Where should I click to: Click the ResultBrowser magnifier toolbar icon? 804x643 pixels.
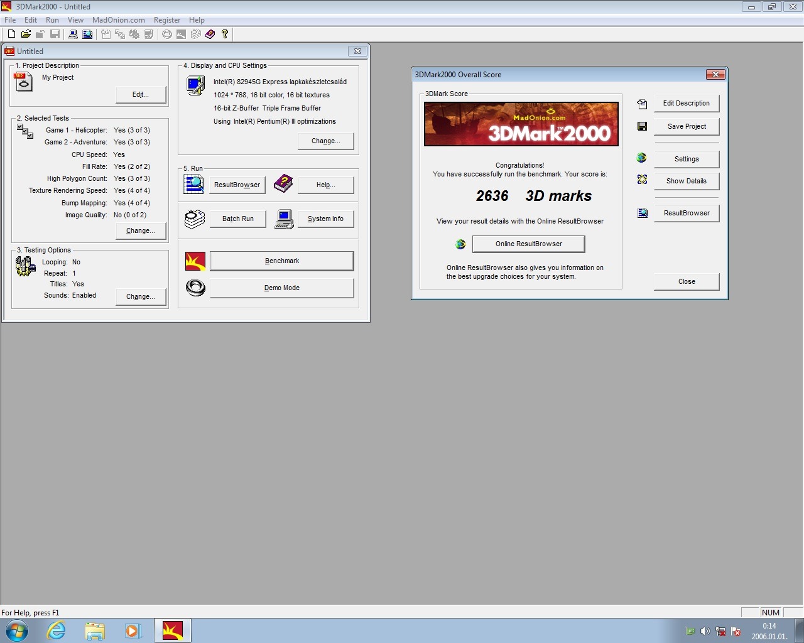pos(87,34)
